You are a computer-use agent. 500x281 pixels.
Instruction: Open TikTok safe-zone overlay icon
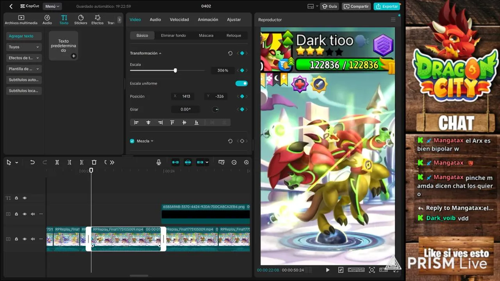pyautogui.click(x=341, y=270)
